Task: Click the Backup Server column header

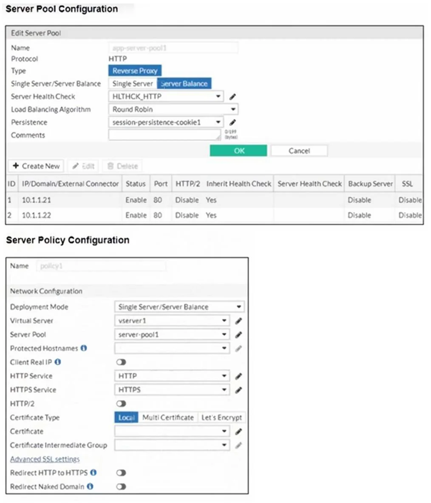Action: click(370, 184)
